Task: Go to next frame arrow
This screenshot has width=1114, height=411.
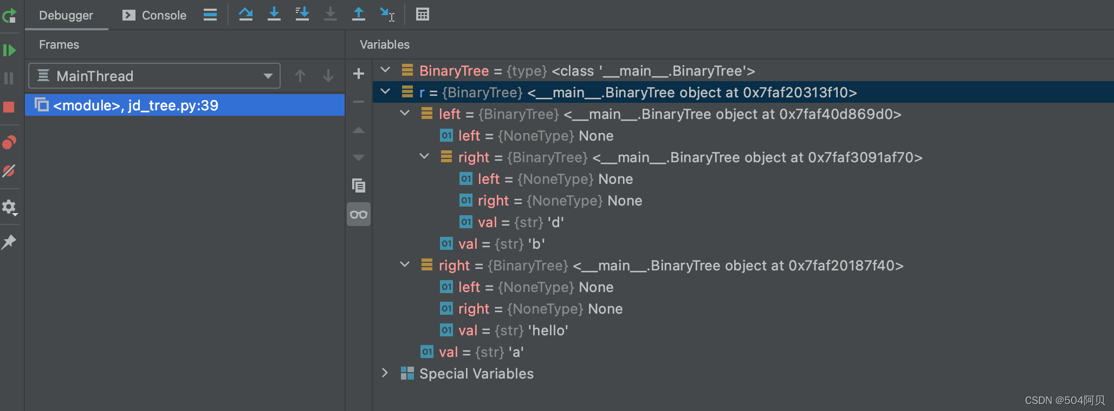Action: click(328, 76)
